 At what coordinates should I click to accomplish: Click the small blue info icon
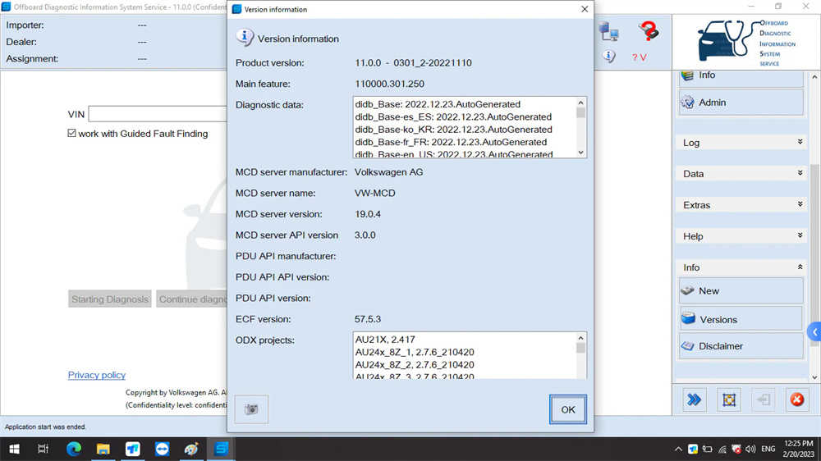608,56
